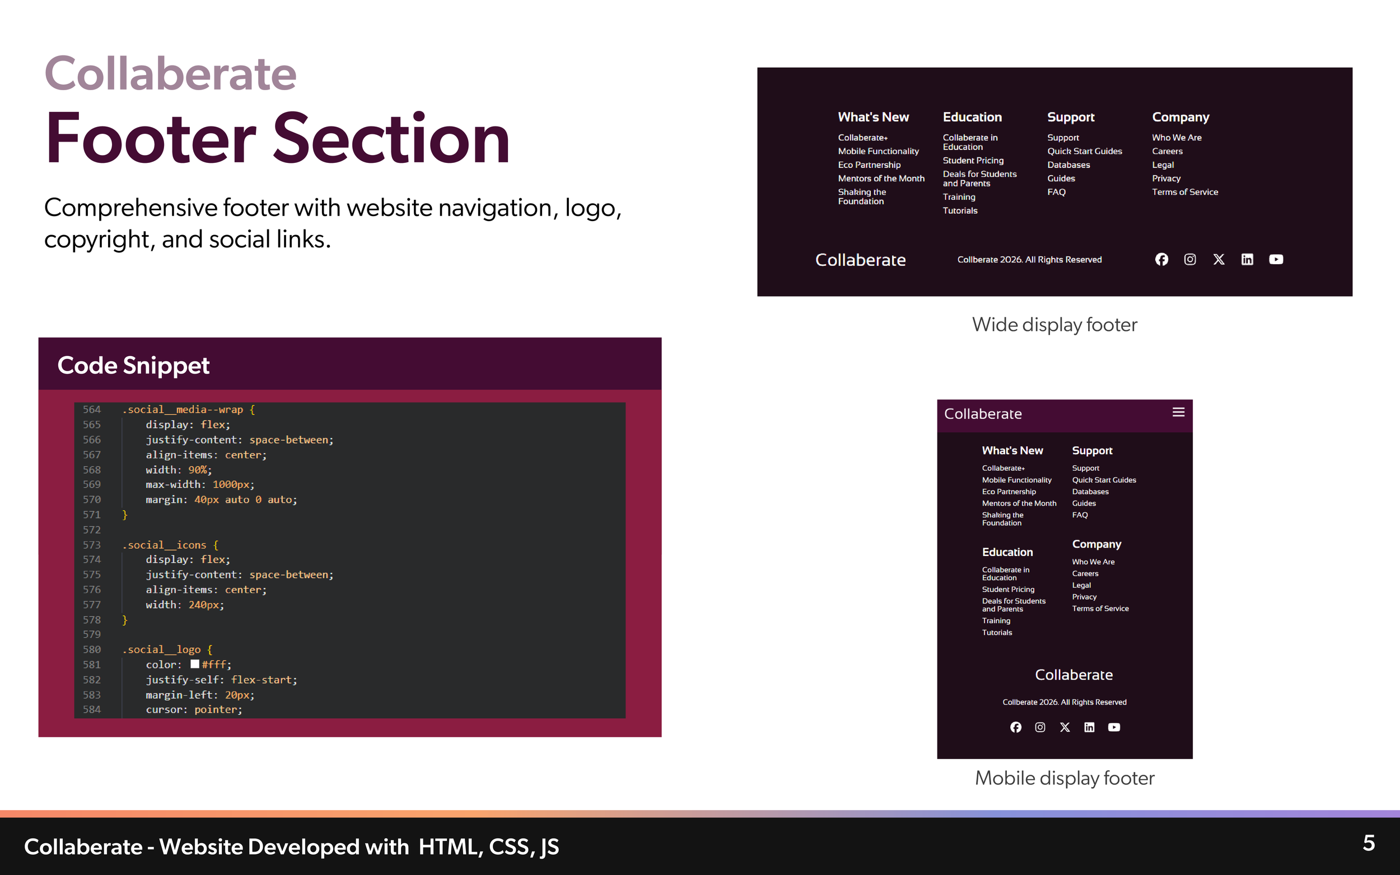
Task: Open Collaberate+ link in wide footer
Action: tap(862, 138)
